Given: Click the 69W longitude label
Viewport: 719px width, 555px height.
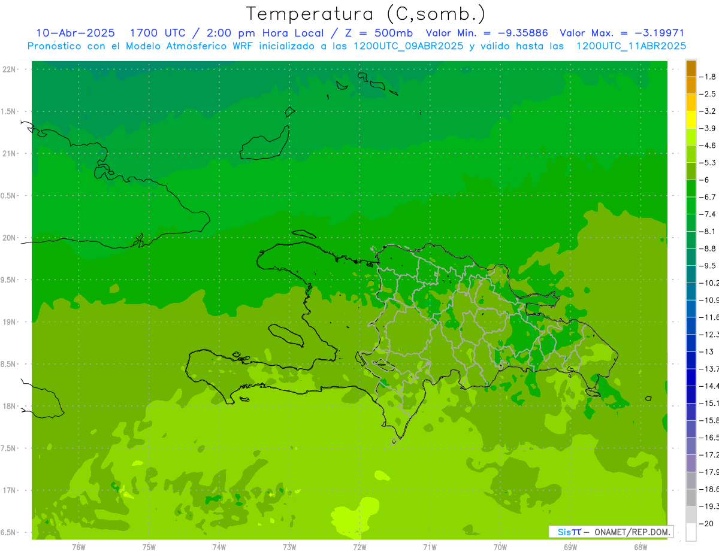Looking at the screenshot, I should click(x=570, y=547).
